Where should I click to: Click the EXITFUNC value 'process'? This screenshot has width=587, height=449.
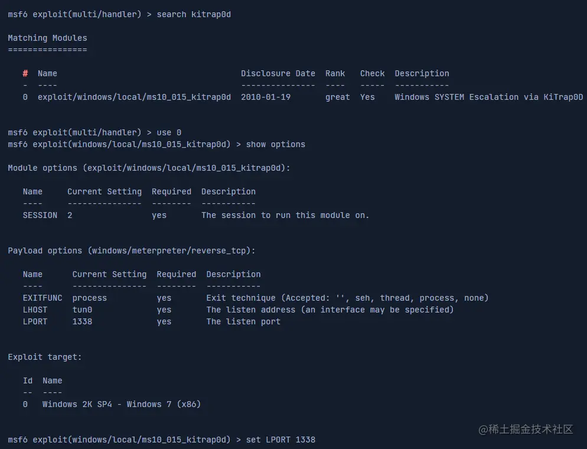90,298
